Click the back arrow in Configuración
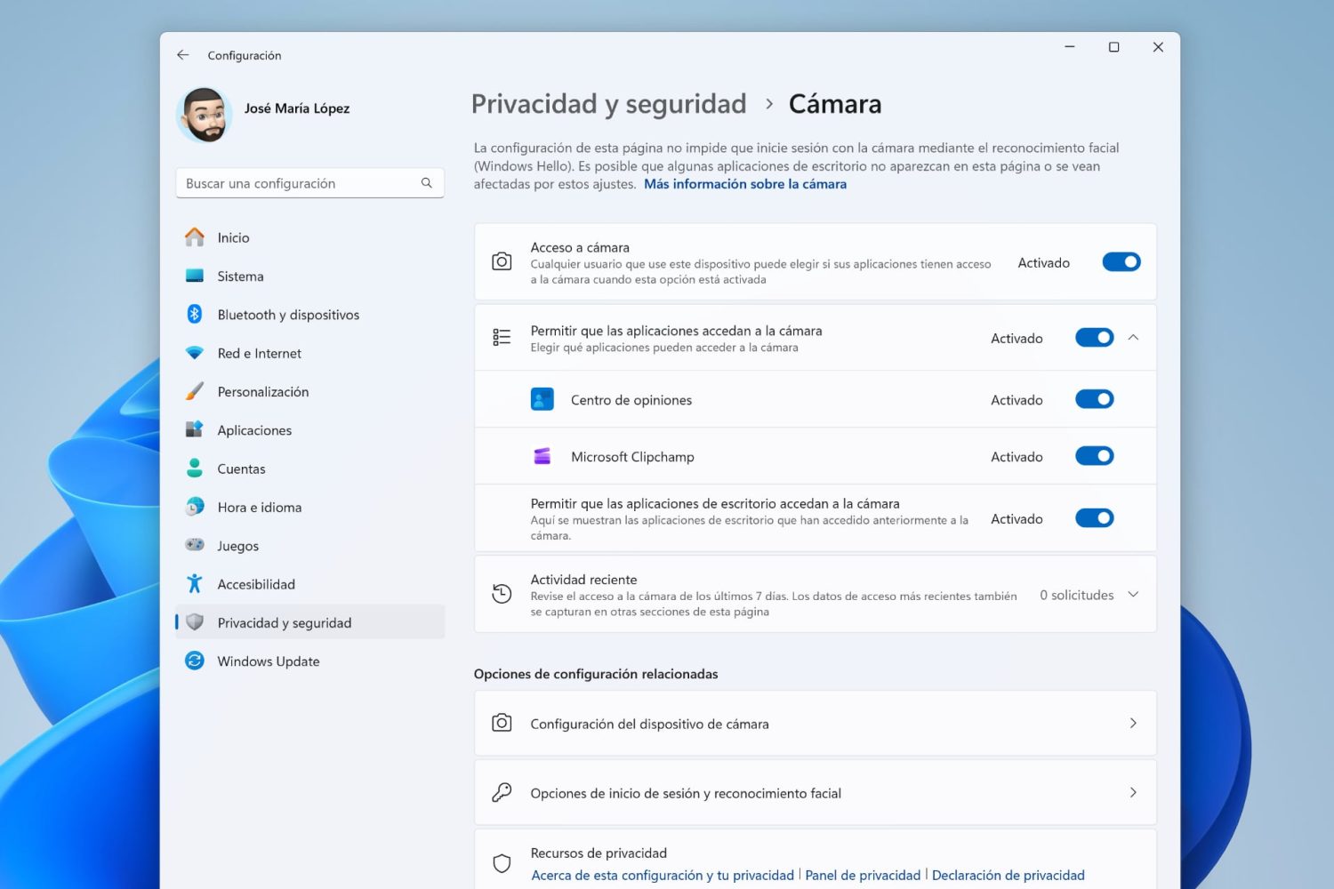Screen dimensions: 1334x889 pos(182,54)
